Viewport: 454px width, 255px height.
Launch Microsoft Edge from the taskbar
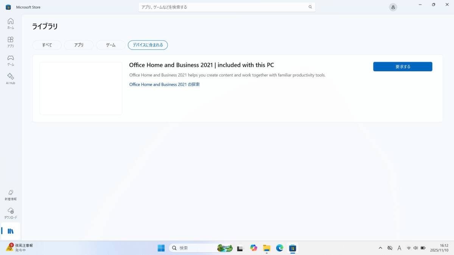pyautogui.click(x=280, y=248)
